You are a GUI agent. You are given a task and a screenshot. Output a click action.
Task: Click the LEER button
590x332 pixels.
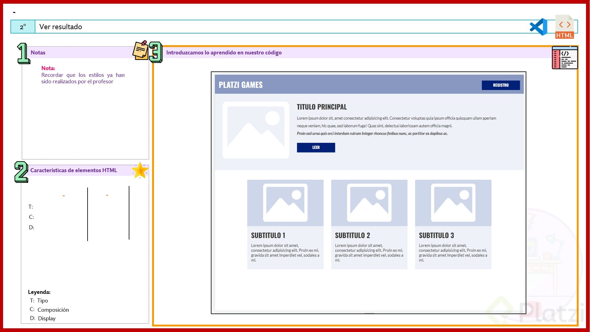pyautogui.click(x=316, y=148)
